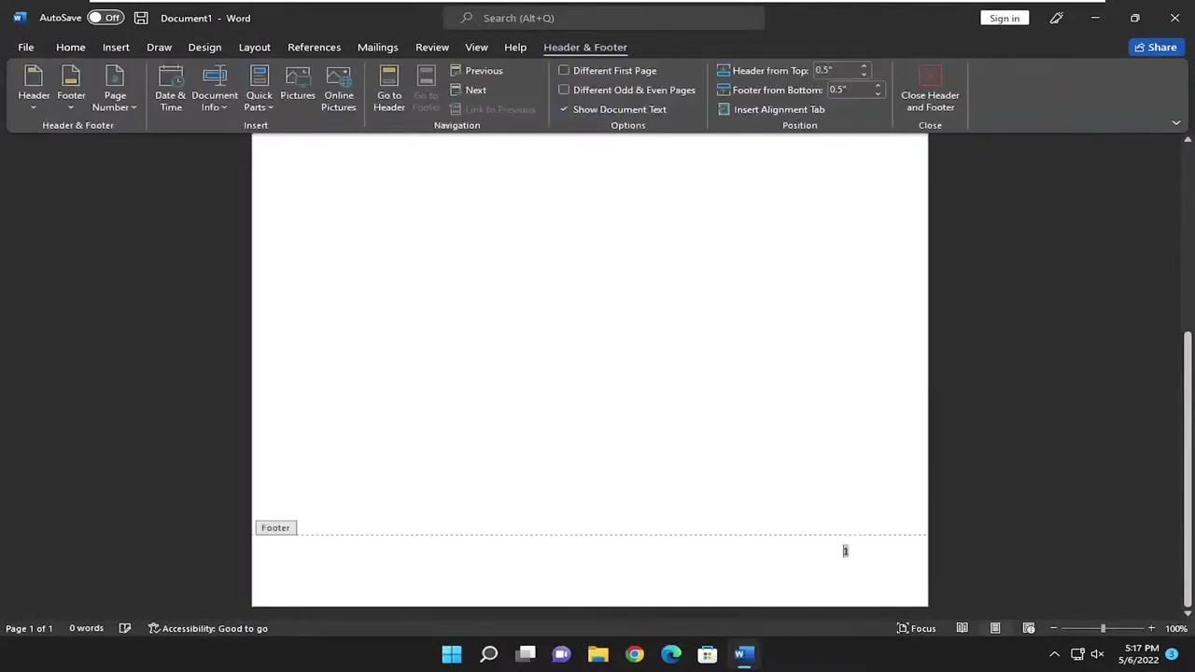Toggle Show Document Text
The width and height of the screenshot is (1195, 672).
(612, 109)
